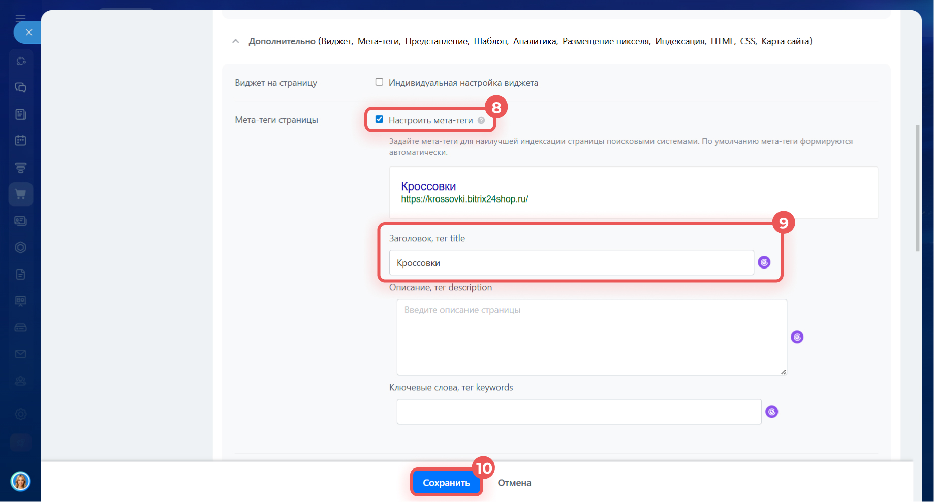This screenshot has height=502, width=934.
Task: Open the mail envelope icon in sidebar
Action: click(x=21, y=354)
